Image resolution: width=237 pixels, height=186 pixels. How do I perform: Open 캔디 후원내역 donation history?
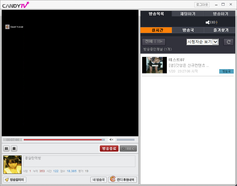pyautogui.click(x=123, y=179)
